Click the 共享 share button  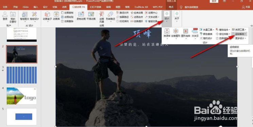pos(246,7)
